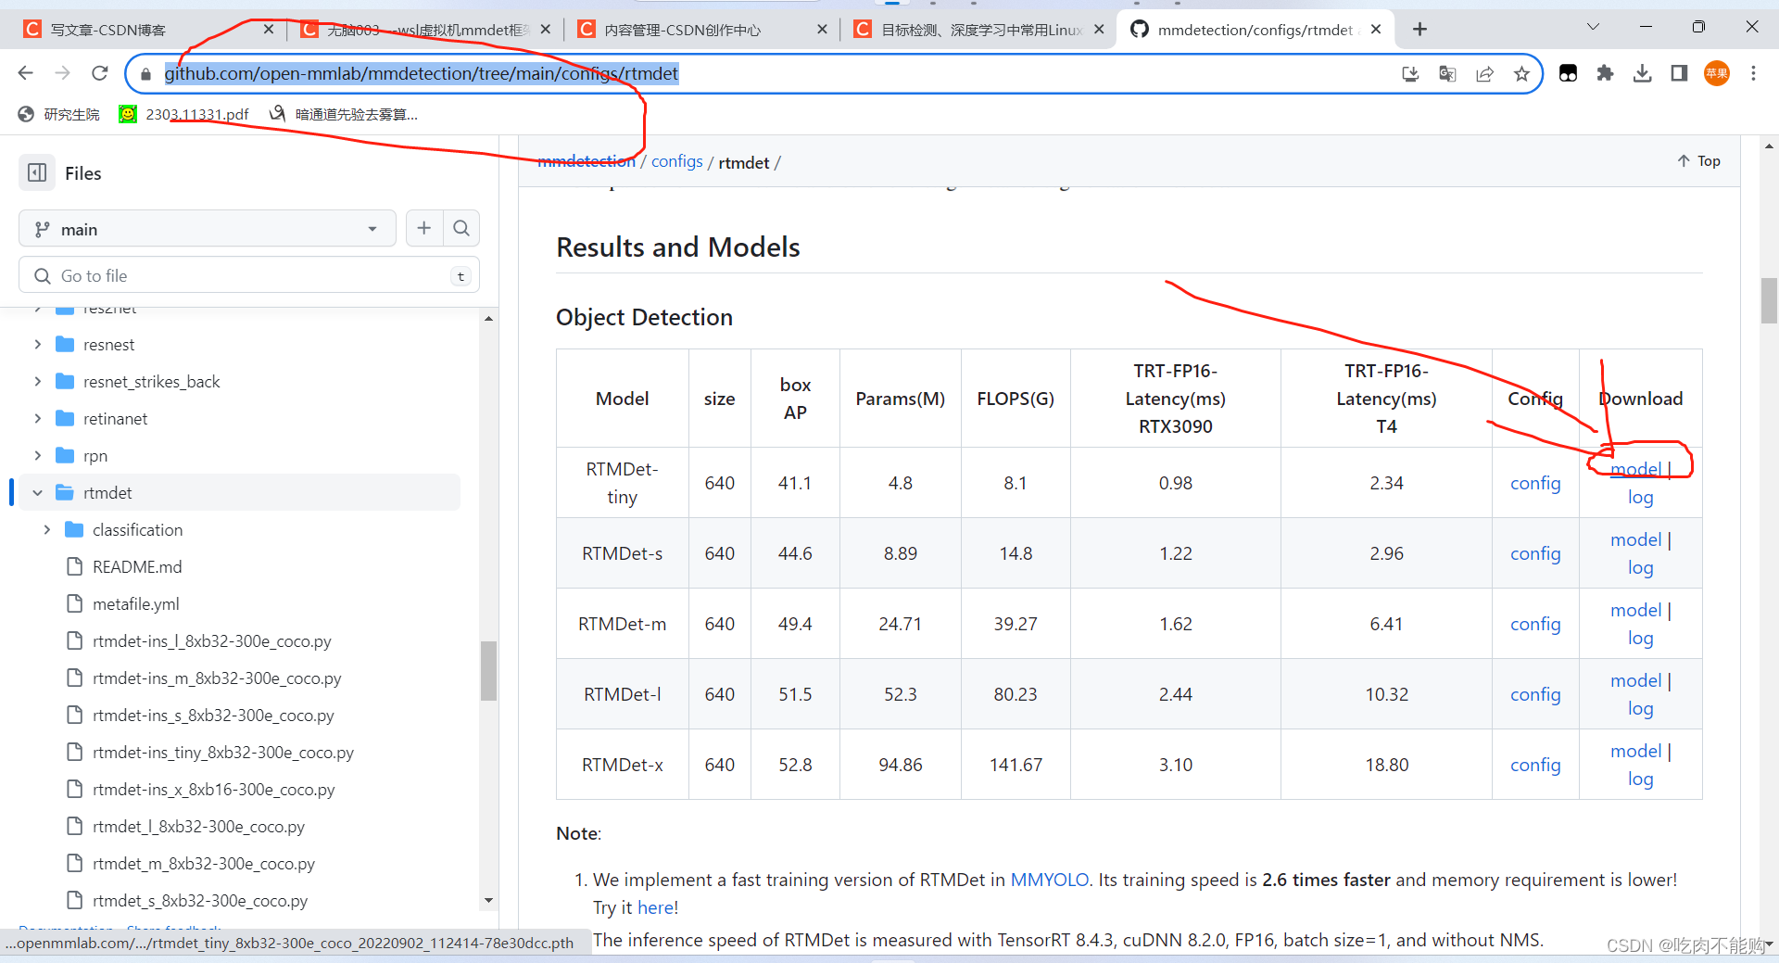Switch to the 目标检测、深度学习 tab

pyautogui.click(x=981, y=30)
